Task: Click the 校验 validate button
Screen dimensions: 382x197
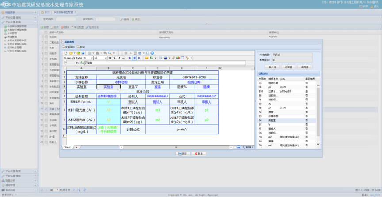Action: point(81,47)
